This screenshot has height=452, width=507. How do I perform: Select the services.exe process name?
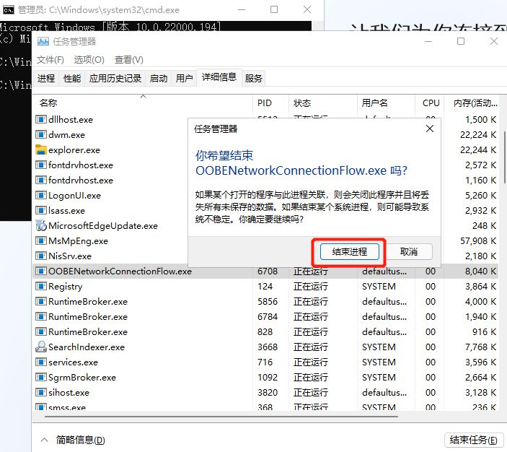click(73, 362)
